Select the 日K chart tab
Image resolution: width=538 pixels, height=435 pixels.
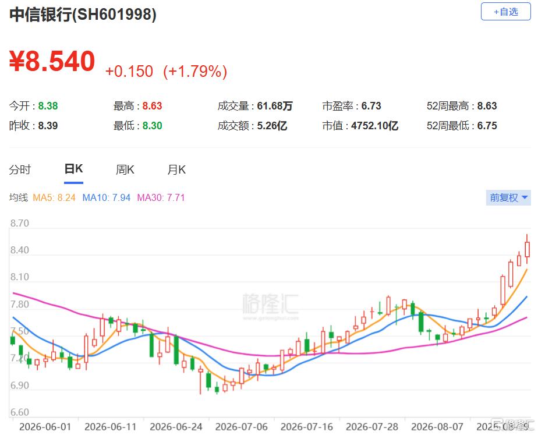pos(73,169)
